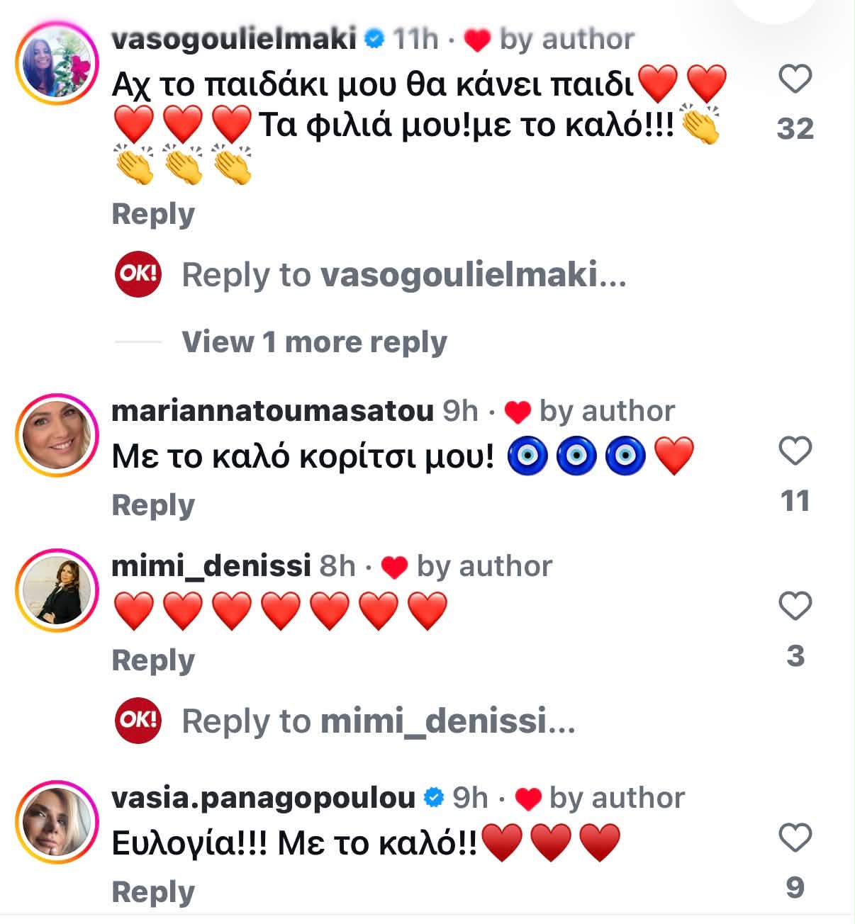Like vasogoulielmaki's comment with the heart icon
Image resolution: width=855 pixels, height=924 pixels.
tap(795, 79)
